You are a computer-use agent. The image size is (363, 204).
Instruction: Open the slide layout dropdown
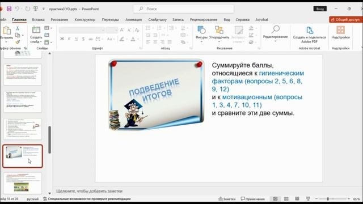[x=48, y=28]
